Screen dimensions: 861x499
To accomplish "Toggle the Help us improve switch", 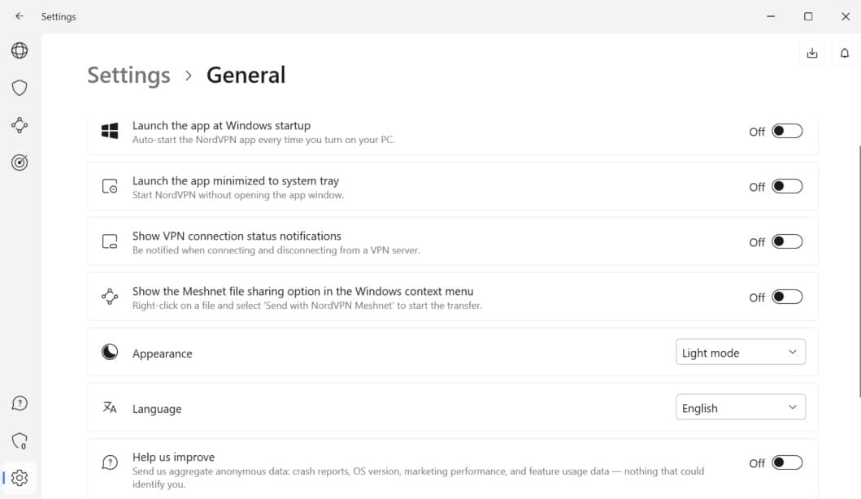I will click(x=787, y=462).
